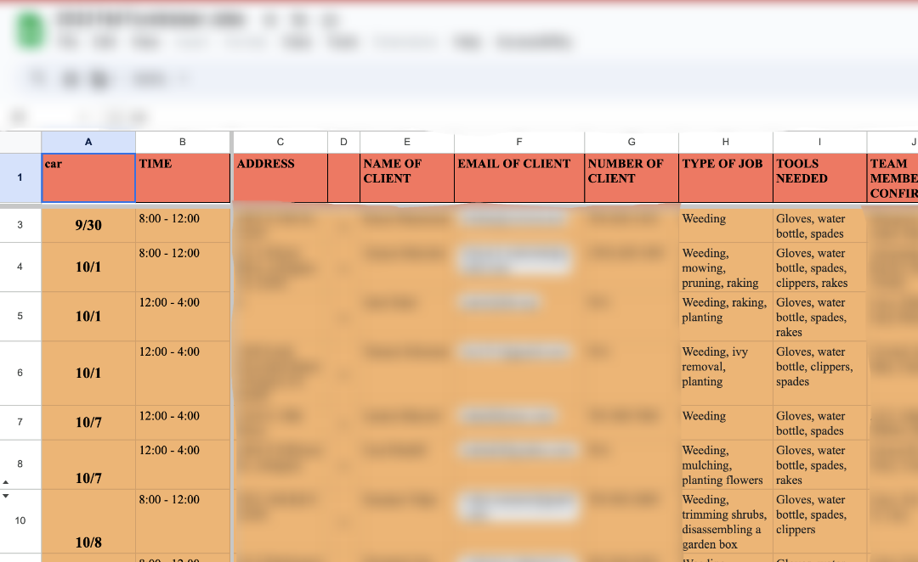Expand hidden row using down arrow above row 10
The height and width of the screenshot is (562, 918).
point(6,496)
